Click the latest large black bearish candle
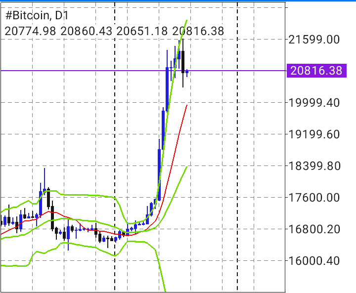This screenshot has height=293, width=356. click(183, 62)
